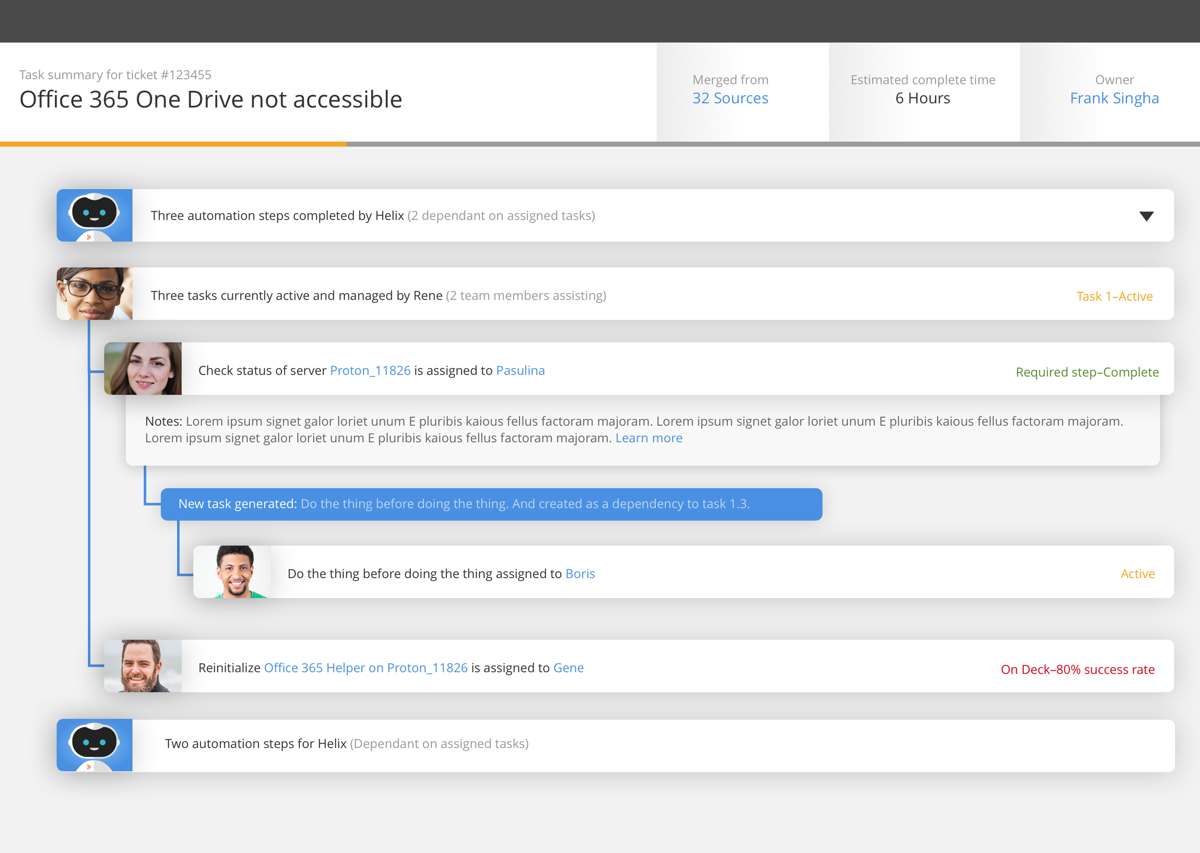Click the Required step–Complete status

coord(1087,372)
